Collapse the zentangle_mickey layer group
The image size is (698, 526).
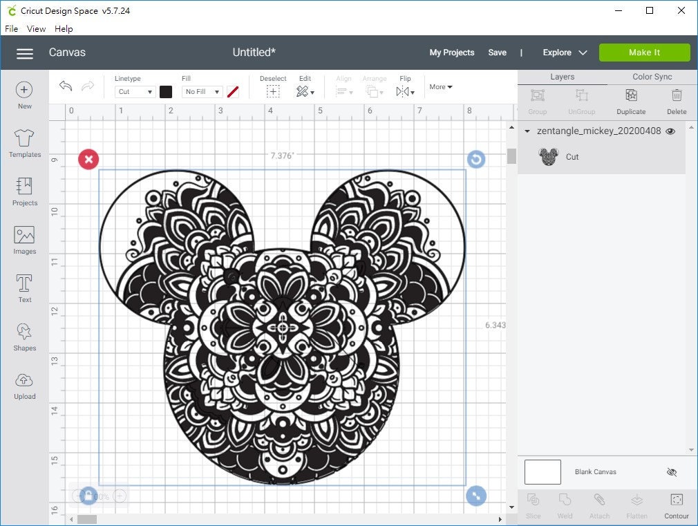point(527,131)
